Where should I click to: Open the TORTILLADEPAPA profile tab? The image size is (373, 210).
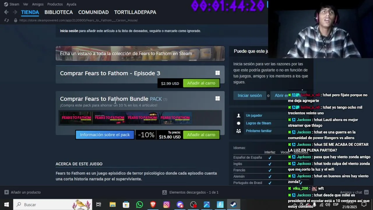[135, 12]
